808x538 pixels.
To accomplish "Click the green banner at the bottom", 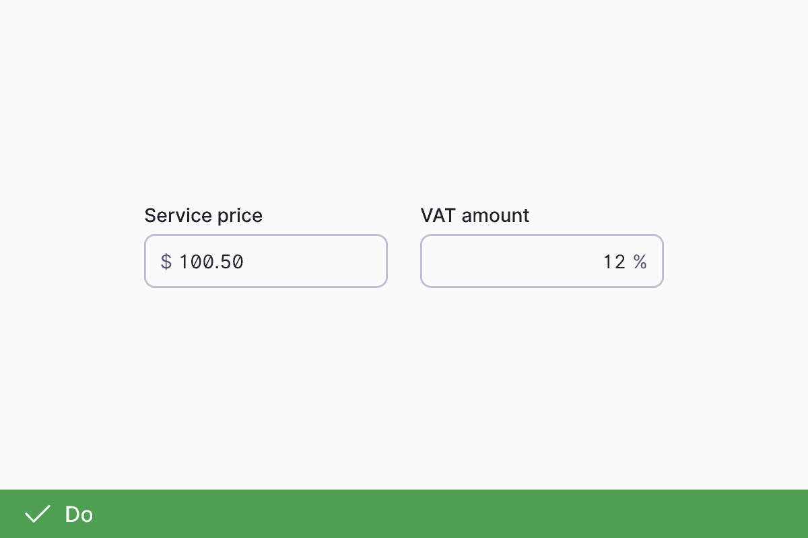I will point(404,513).
